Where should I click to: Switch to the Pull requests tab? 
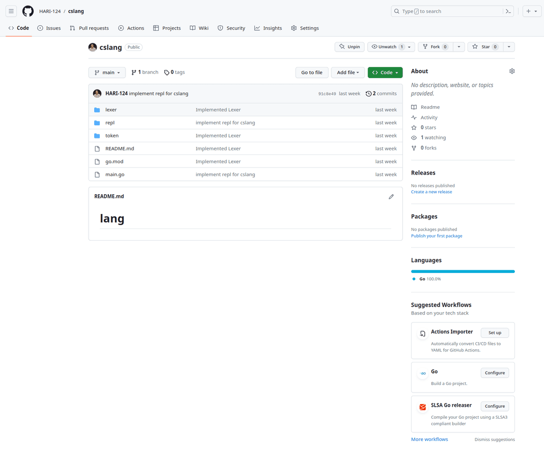coord(89,28)
